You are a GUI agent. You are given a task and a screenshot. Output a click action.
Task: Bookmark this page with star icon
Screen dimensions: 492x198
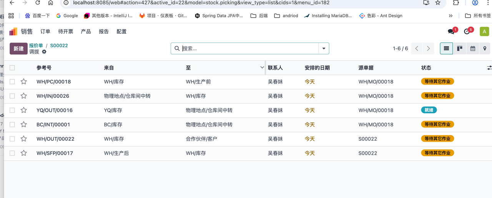tap(438, 3)
